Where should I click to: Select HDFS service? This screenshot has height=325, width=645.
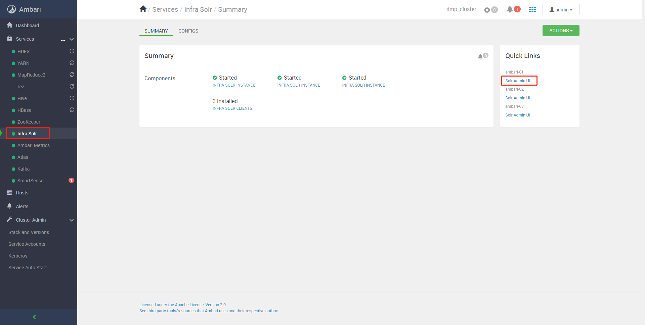click(24, 51)
